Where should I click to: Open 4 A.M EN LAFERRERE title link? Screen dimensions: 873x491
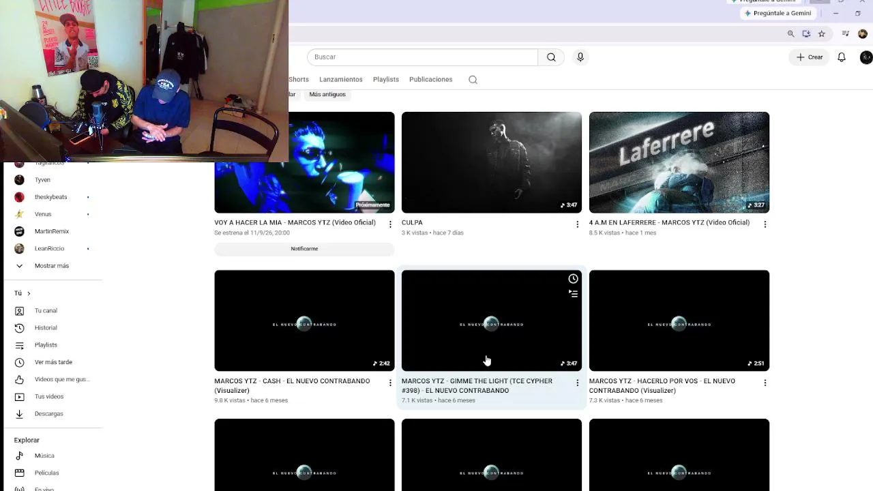click(669, 222)
